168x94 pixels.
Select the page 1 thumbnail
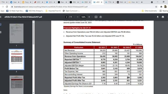[16, 33]
